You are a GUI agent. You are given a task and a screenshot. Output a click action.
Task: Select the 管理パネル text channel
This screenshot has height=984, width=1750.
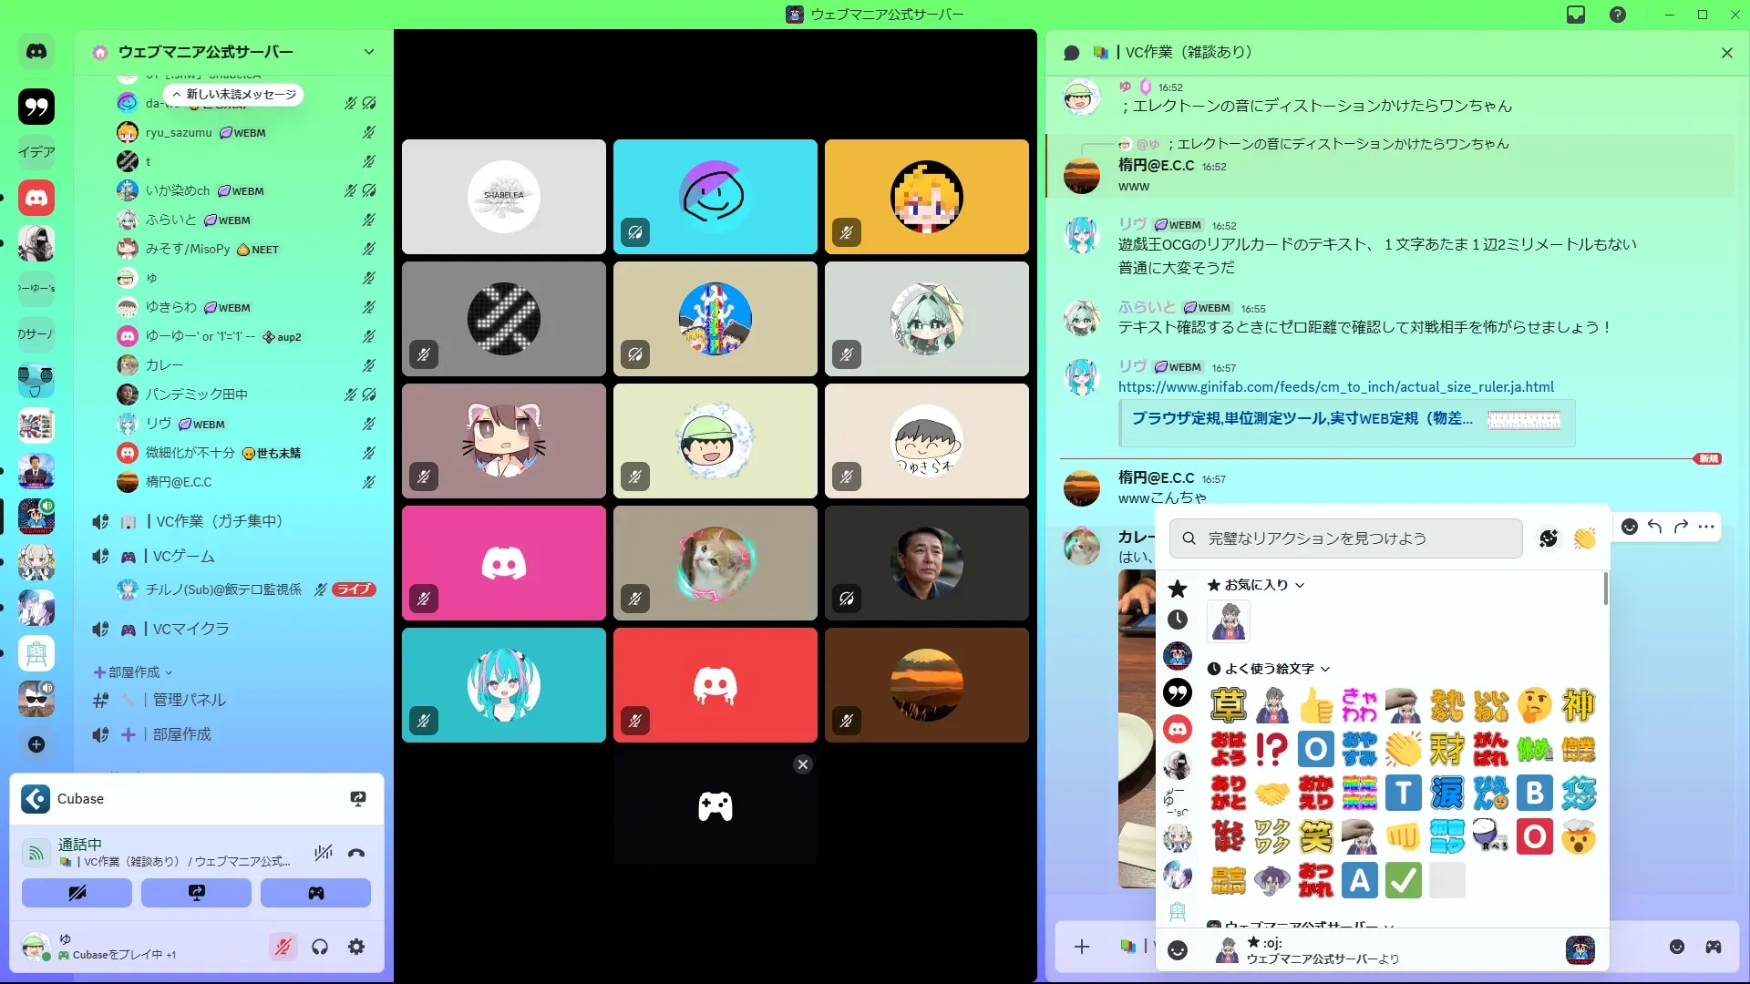190,700
